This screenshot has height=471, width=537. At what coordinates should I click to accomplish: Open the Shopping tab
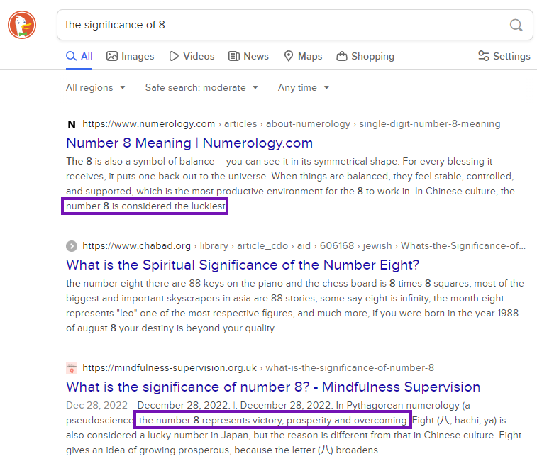click(x=365, y=56)
